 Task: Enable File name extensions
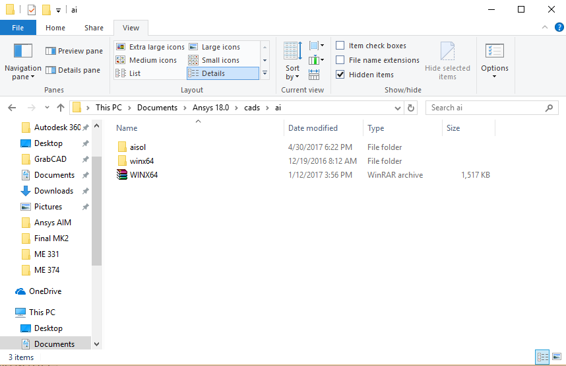coord(340,60)
